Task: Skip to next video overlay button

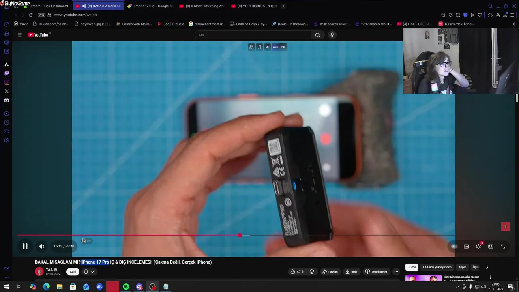Action: pos(267,47)
